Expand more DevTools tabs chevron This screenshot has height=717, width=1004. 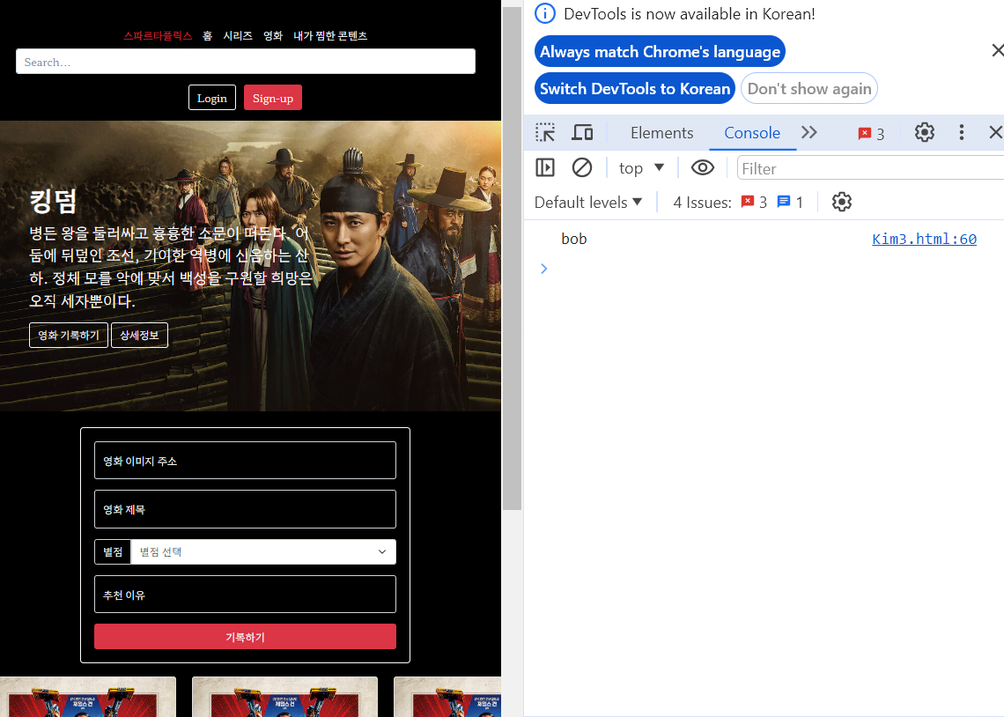[x=809, y=132]
